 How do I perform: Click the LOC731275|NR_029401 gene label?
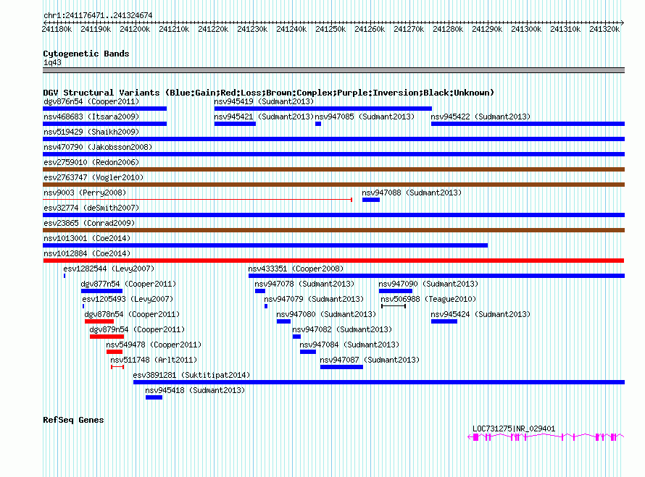[514, 429]
